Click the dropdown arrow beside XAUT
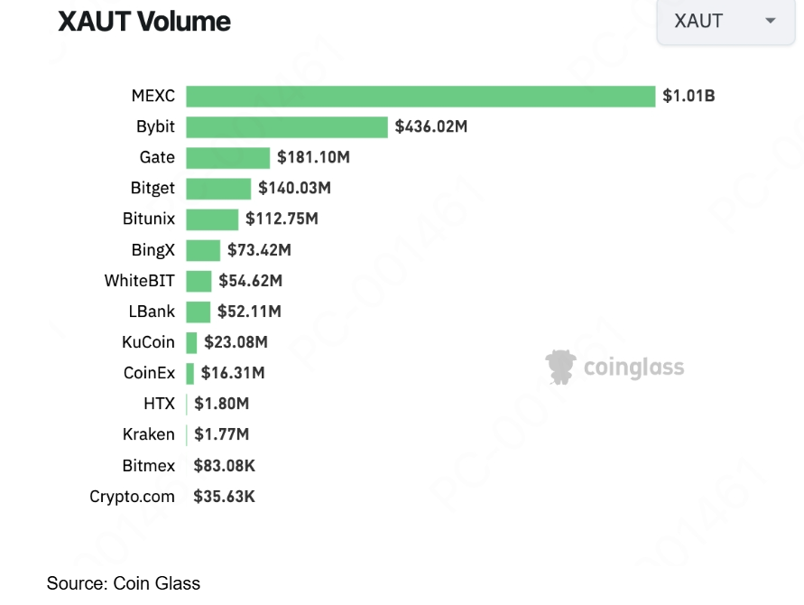Viewport: 804px width, 605px height. [770, 21]
